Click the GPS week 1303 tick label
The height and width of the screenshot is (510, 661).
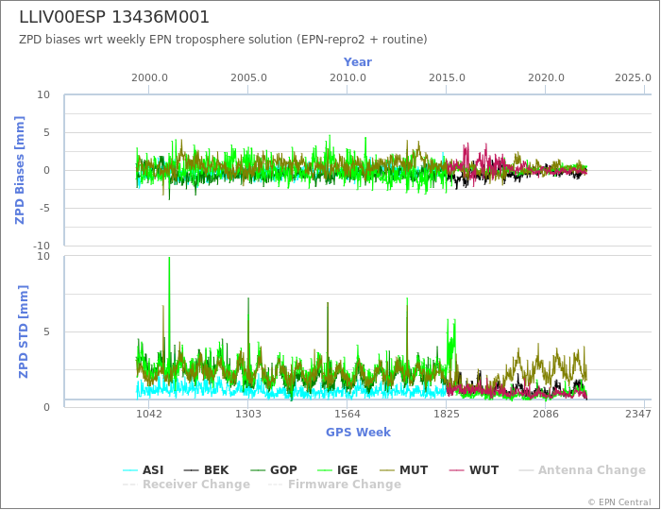click(248, 414)
